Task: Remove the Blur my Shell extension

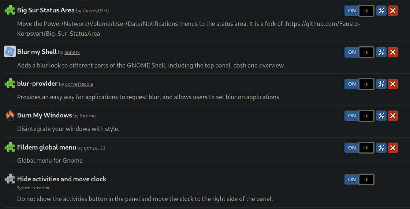Action: (x=393, y=52)
